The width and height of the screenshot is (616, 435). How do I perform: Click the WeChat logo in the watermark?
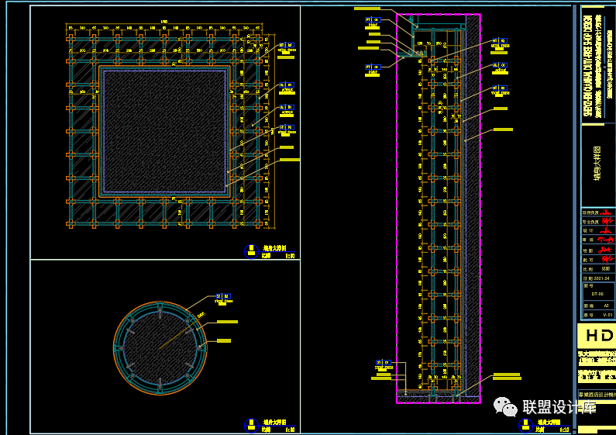pos(506,407)
